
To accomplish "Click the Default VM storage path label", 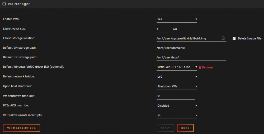I will click(20, 48).
